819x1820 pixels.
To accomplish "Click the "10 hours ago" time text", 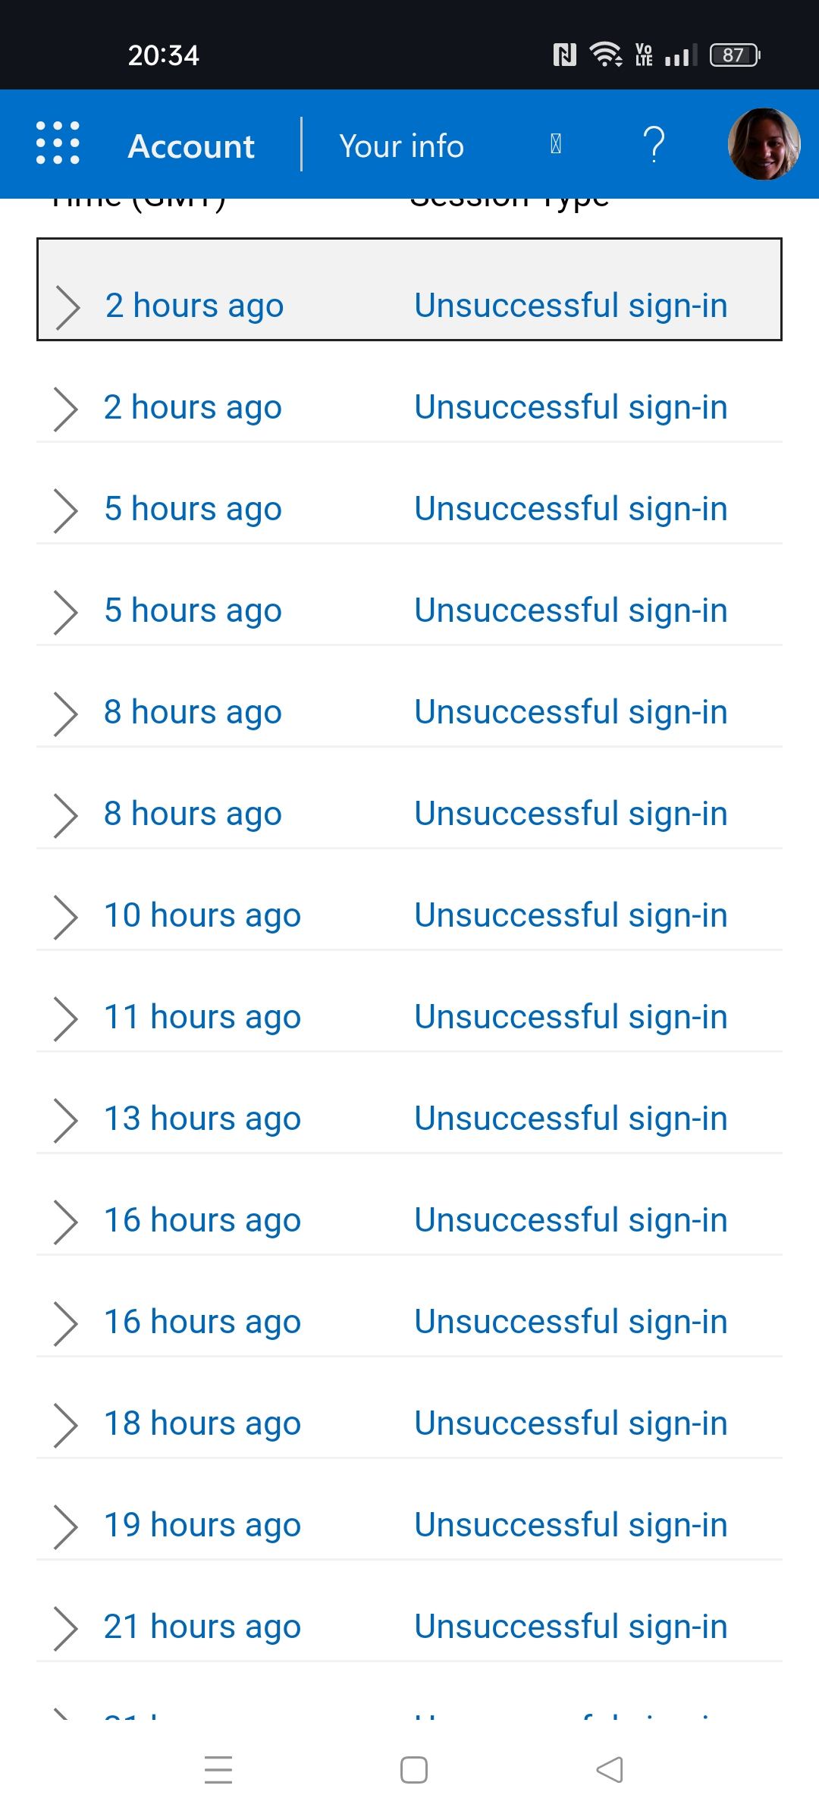I will click(x=202, y=915).
